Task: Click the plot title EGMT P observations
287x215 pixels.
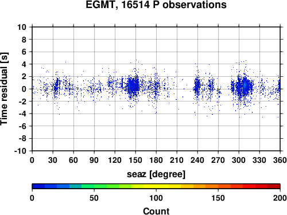Action: point(156,5)
